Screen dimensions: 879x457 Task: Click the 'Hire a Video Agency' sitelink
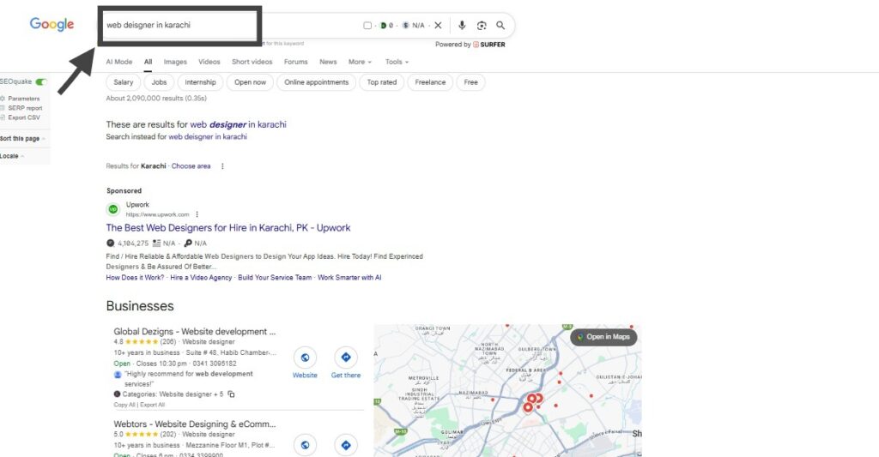[x=201, y=277]
